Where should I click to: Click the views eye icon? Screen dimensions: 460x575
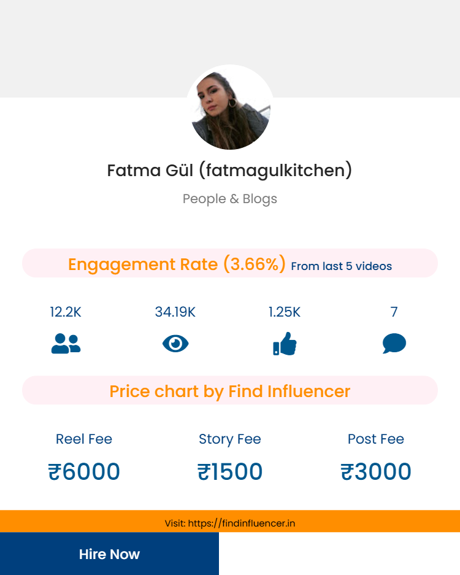click(175, 344)
